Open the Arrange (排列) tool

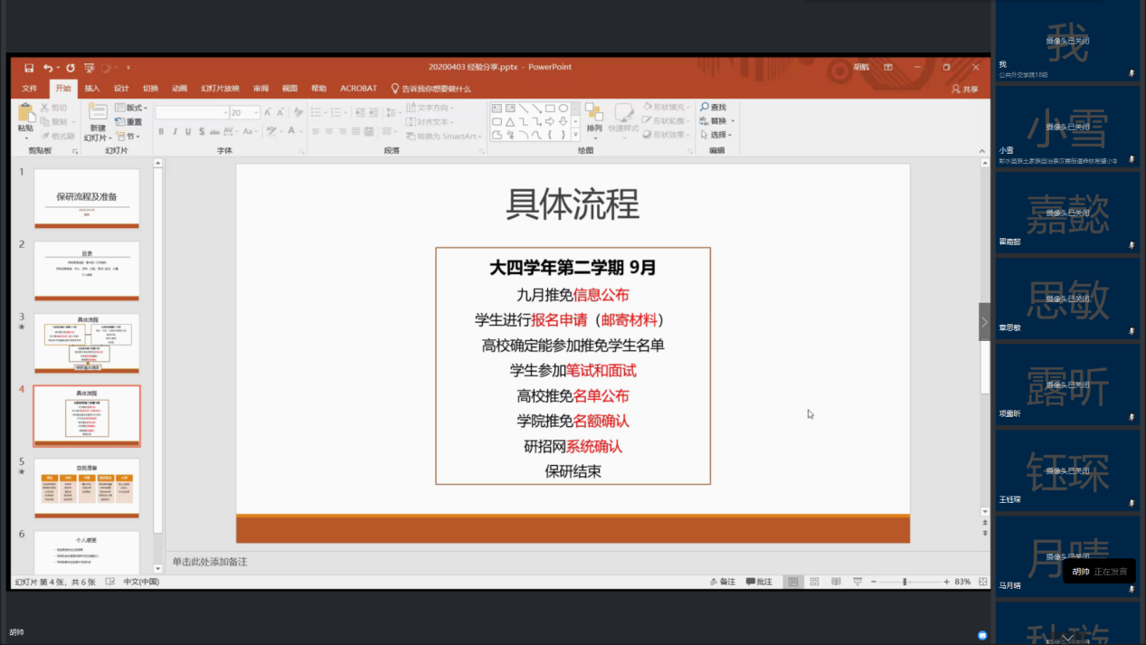(x=593, y=118)
